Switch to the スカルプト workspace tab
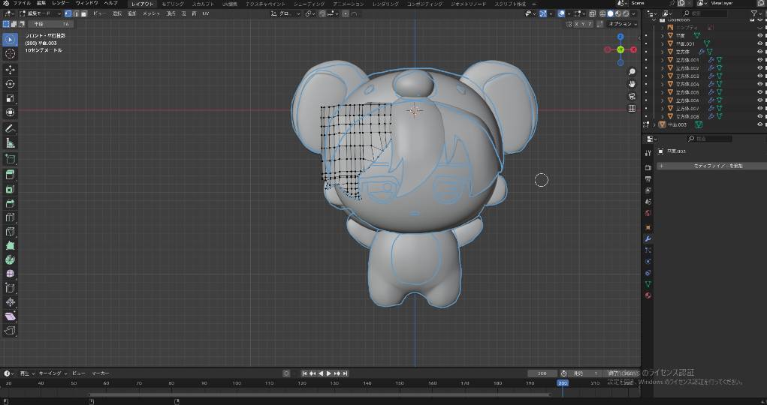The height and width of the screenshot is (405, 767). click(202, 4)
